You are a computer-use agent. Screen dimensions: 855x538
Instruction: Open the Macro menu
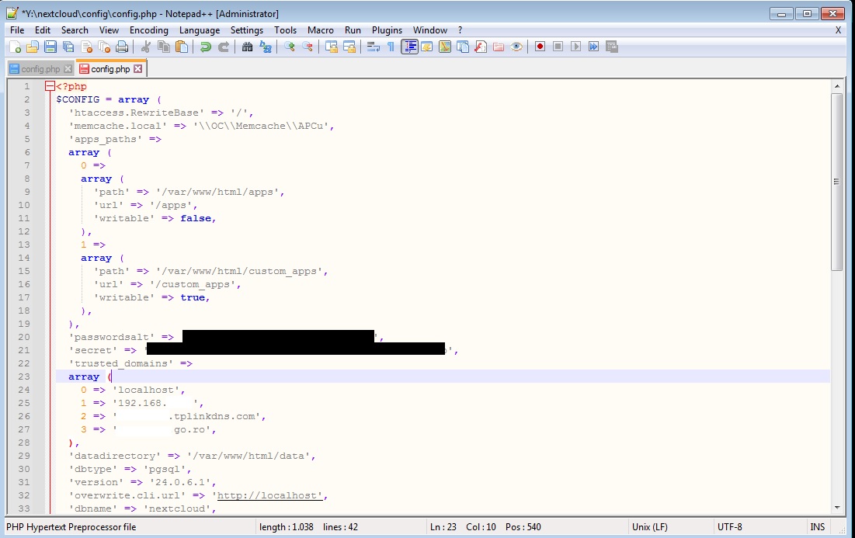point(321,30)
